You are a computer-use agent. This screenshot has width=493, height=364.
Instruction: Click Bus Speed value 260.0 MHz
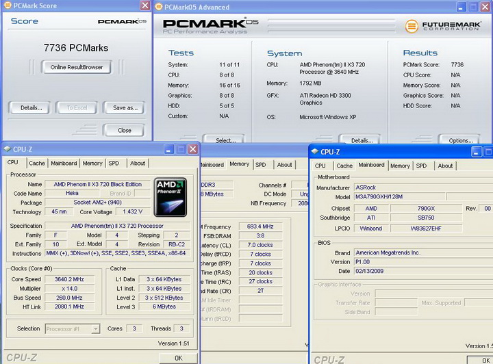coord(69,298)
